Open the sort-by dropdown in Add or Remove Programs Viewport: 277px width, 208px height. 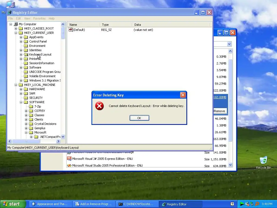pos(229,44)
